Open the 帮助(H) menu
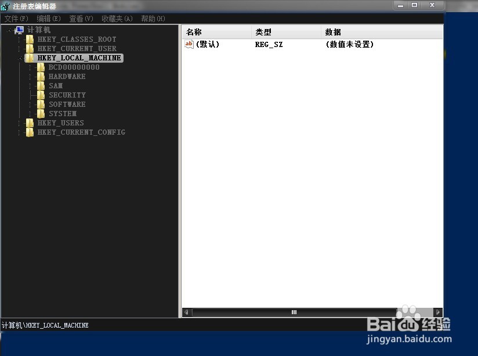478x356 pixels. 153,19
